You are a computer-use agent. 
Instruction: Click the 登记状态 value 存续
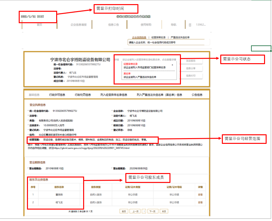tap(130, 130)
